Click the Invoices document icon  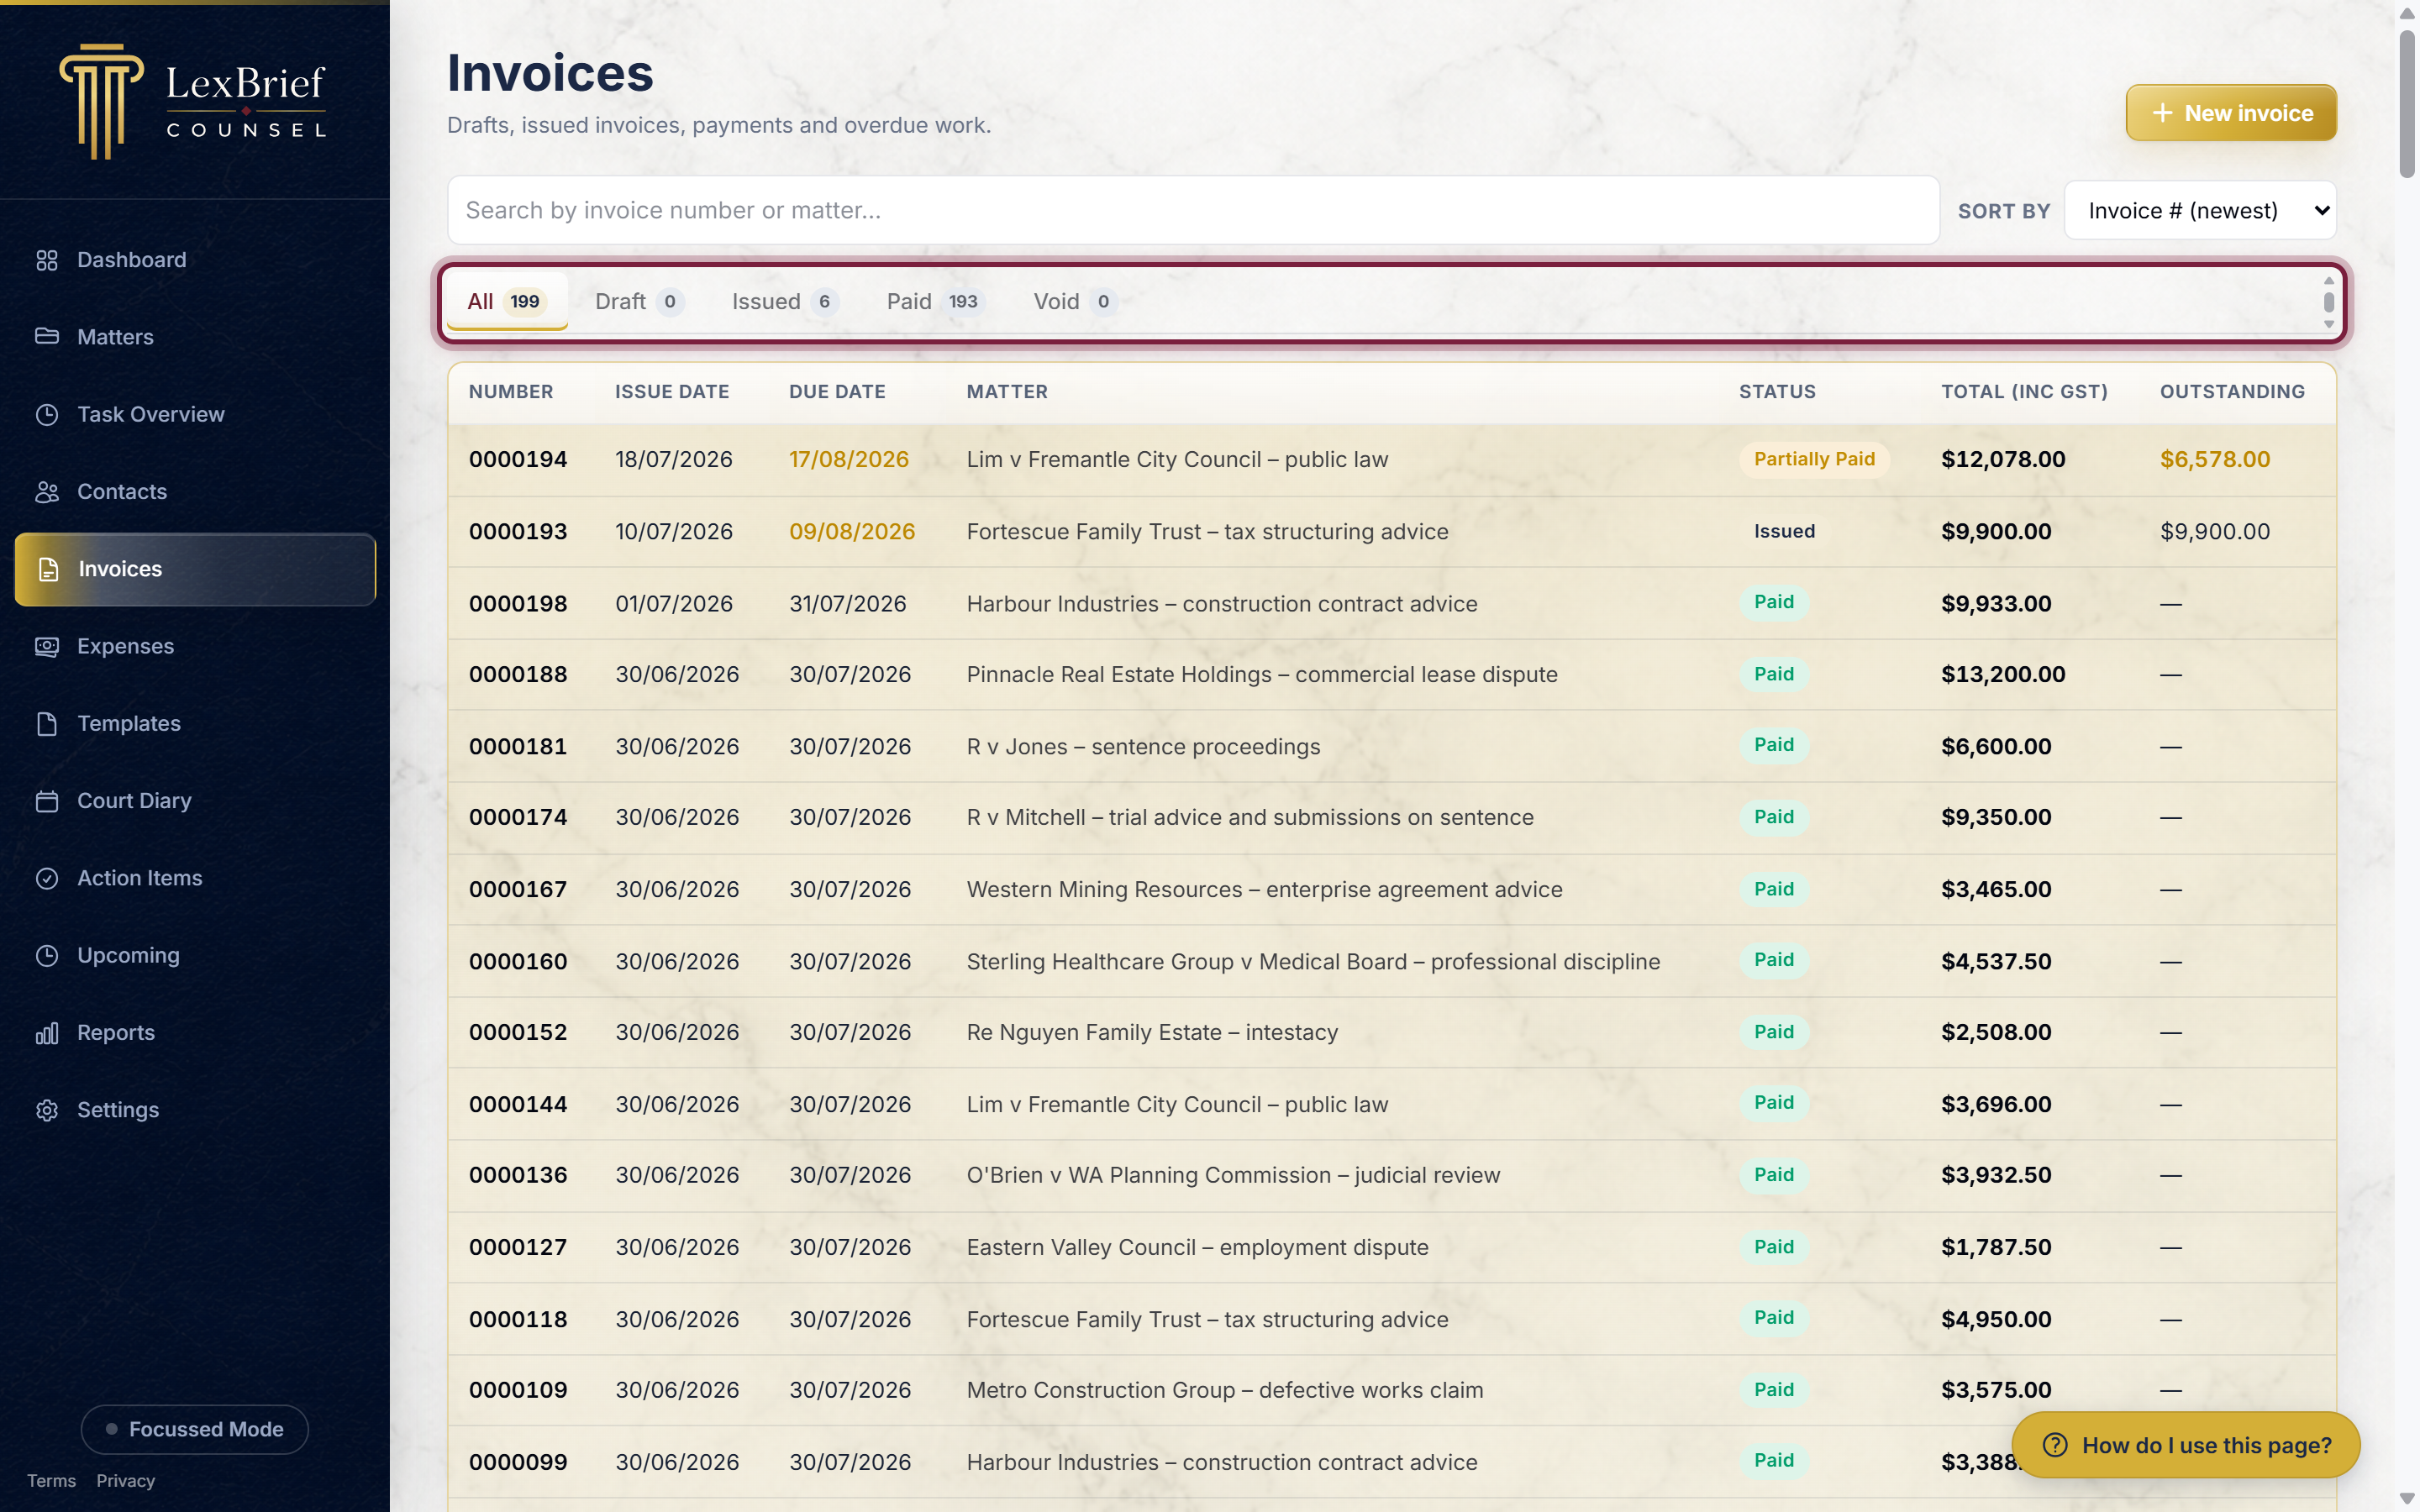(49, 569)
